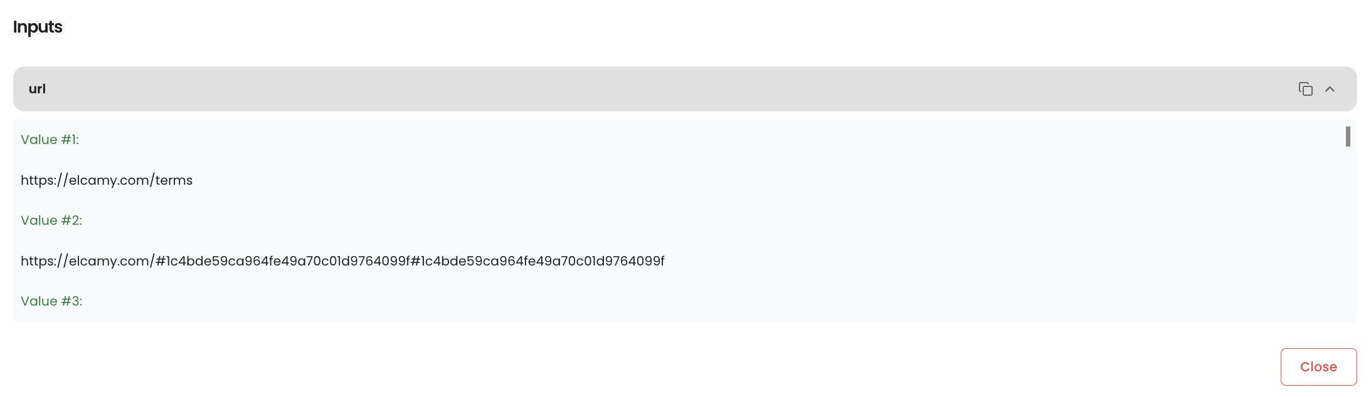Click the elcamy.com/terms URL text
Viewport: 1371px width, 397px height.
pos(107,180)
